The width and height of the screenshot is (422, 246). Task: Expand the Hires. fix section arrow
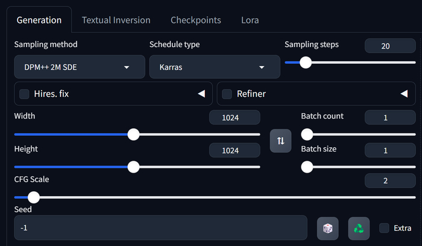coord(201,94)
